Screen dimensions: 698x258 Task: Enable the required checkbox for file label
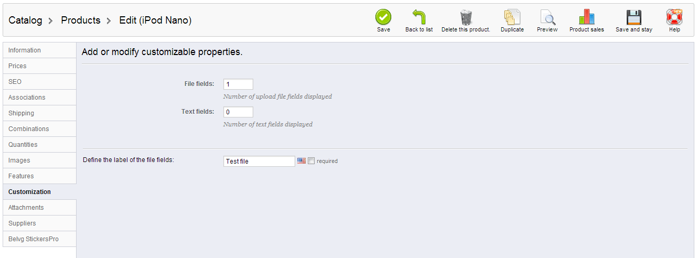[311, 161]
